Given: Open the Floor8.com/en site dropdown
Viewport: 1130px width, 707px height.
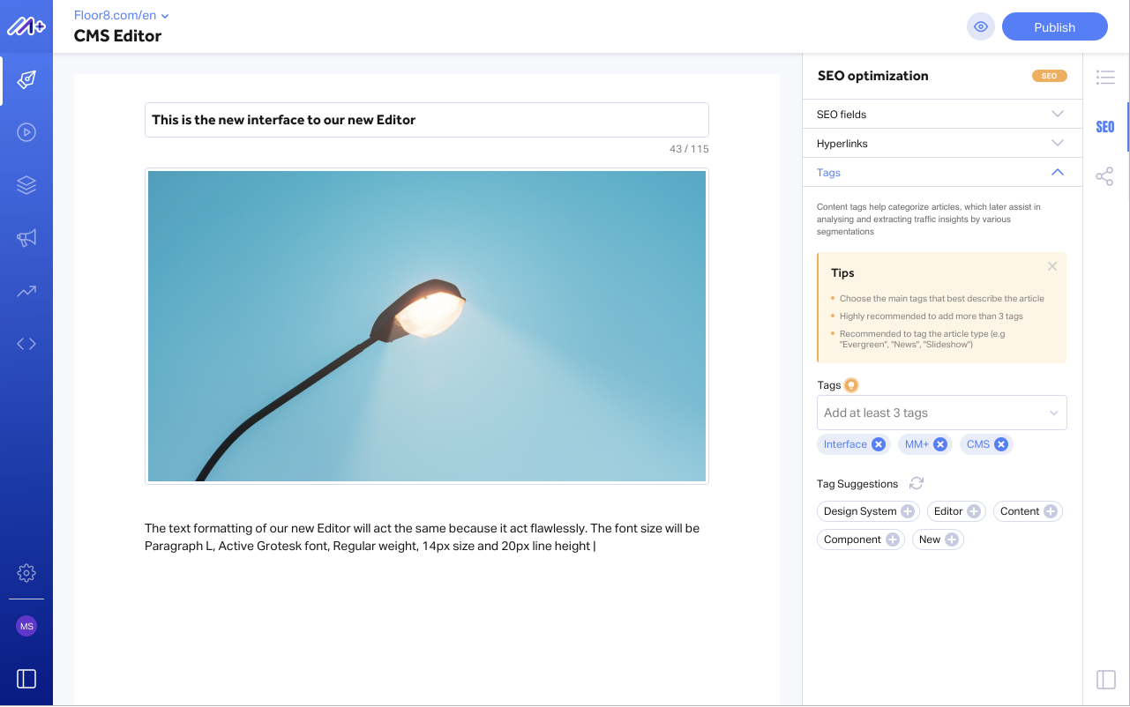Looking at the screenshot, I should (122, 15).
